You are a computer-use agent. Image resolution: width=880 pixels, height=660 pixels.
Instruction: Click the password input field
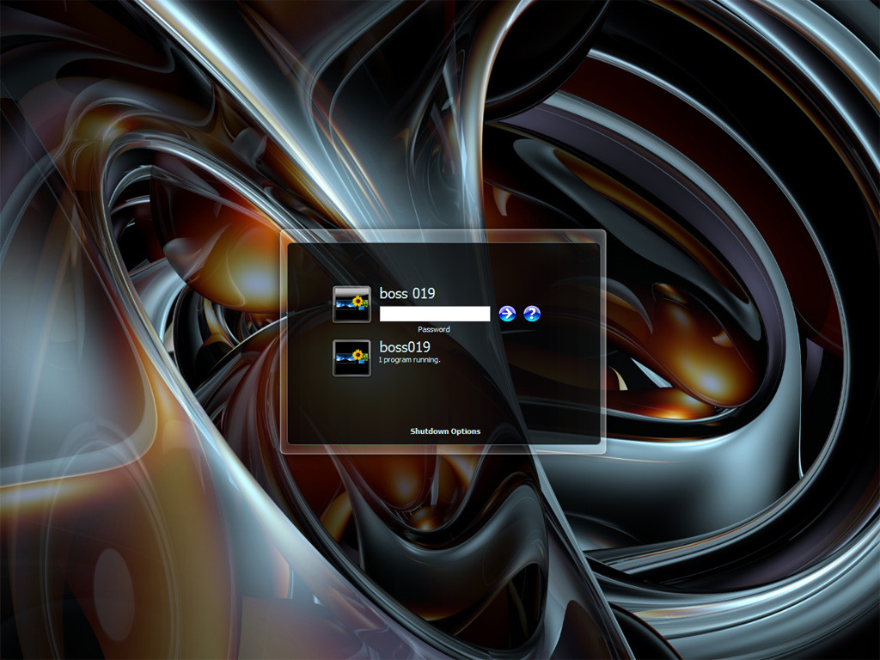(435, 314)
